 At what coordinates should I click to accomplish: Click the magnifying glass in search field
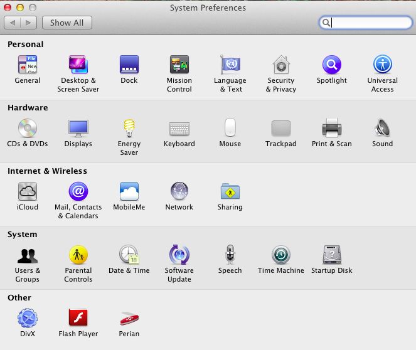click(x=326, y=23)
